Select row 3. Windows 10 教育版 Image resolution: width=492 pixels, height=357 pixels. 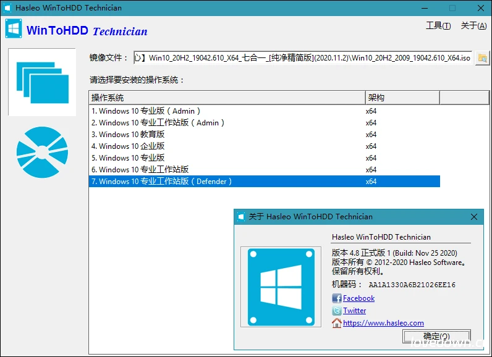tap(264, 135)
